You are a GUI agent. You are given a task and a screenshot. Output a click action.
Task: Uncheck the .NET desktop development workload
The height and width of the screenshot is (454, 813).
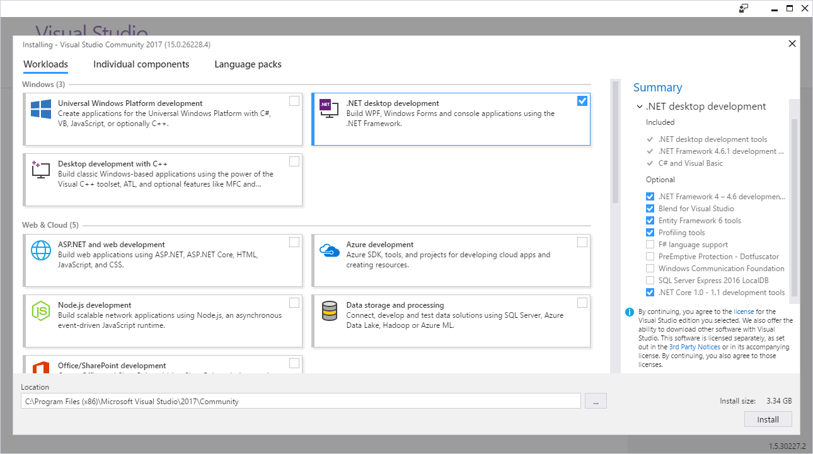click(x=582, y=101)
